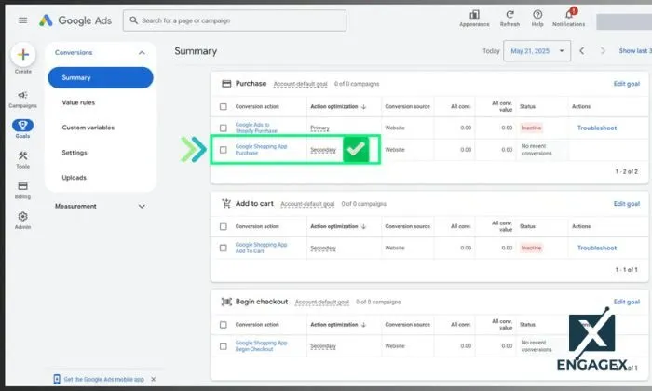652x391 pixels.
Task: Open the Billing sidebar icon
Action: [x=22, y=189]
